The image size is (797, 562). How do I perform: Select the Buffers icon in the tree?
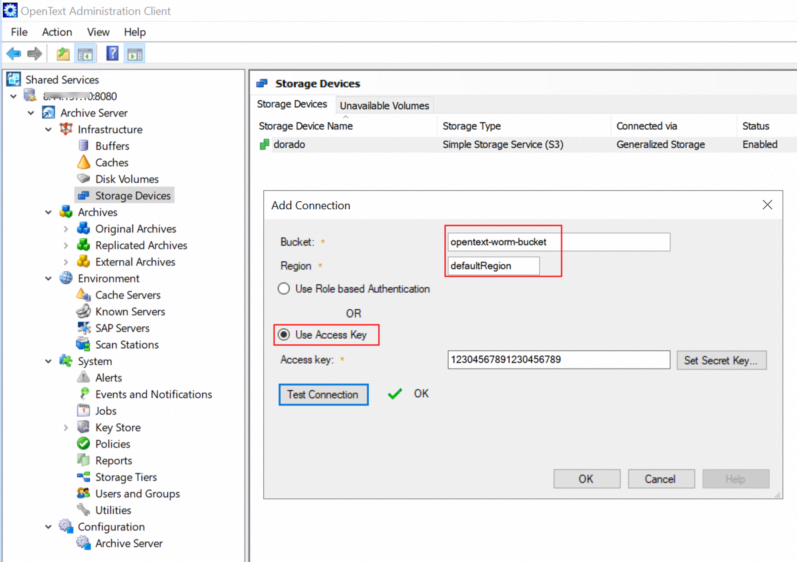(84, 146)
